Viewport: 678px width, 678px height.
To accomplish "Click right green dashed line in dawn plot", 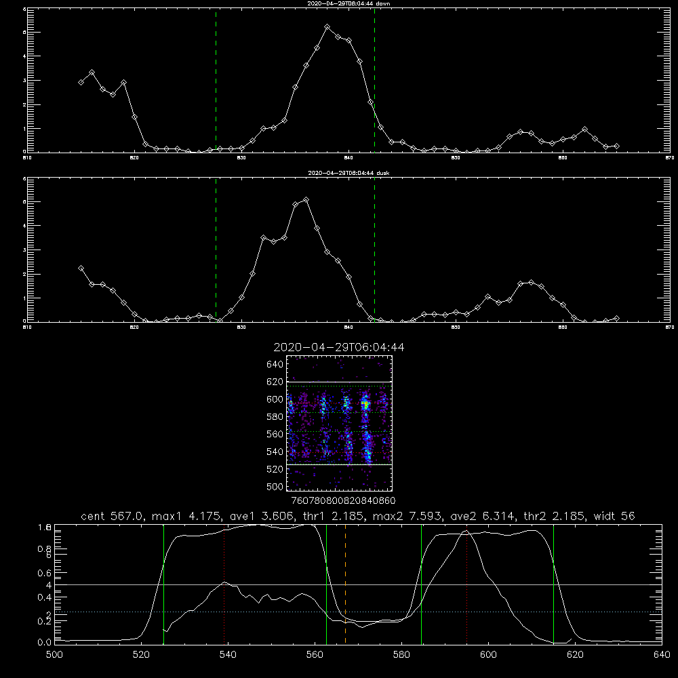I will 374,80.
